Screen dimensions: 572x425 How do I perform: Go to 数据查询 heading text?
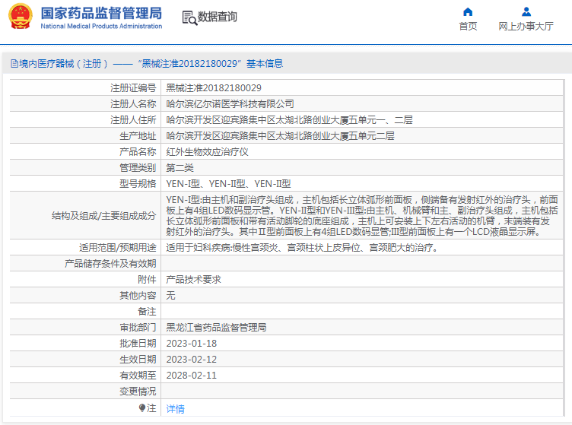(x=218, y=17)
